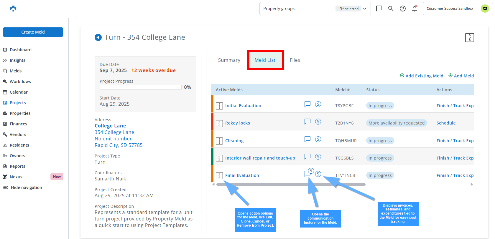The height and width of the screenshot is (239, 495).
Task: Click dollar icon for Cleaning meld
Action: pyautogui.click(x=318, y=139)
